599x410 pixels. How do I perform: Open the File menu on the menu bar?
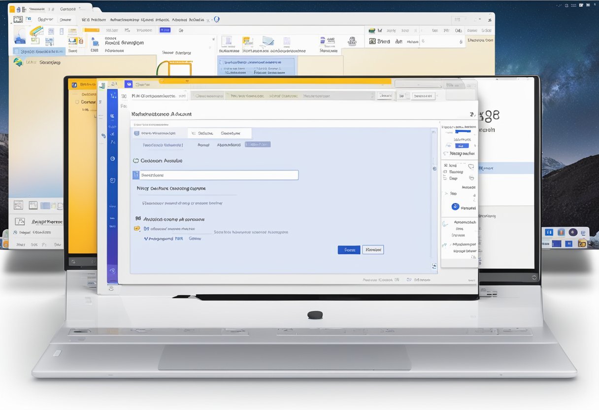pos(28,19)
